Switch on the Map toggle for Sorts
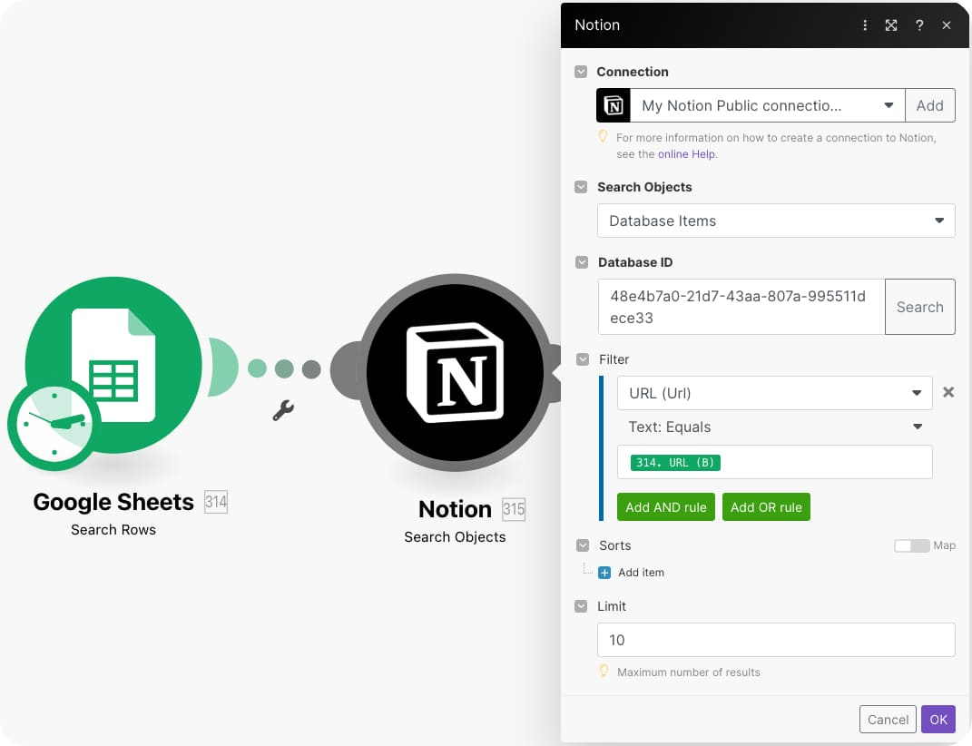Viewport: 972px width, 746px height. coord(911,545)
